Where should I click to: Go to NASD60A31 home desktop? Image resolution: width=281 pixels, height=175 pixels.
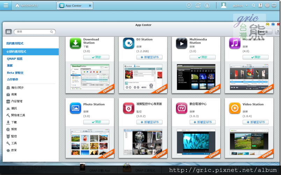[27, 6]
